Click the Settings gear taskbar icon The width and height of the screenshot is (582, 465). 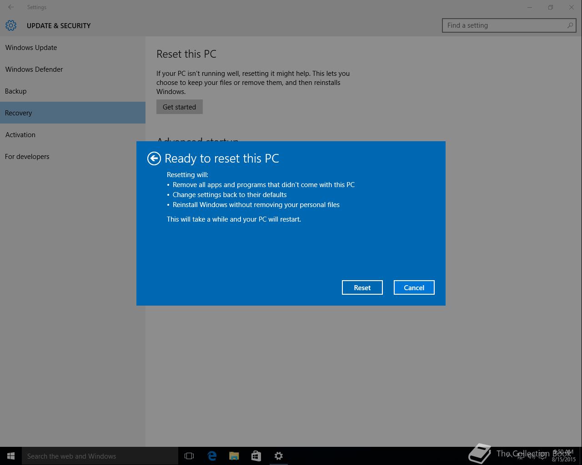coord(279,456)
